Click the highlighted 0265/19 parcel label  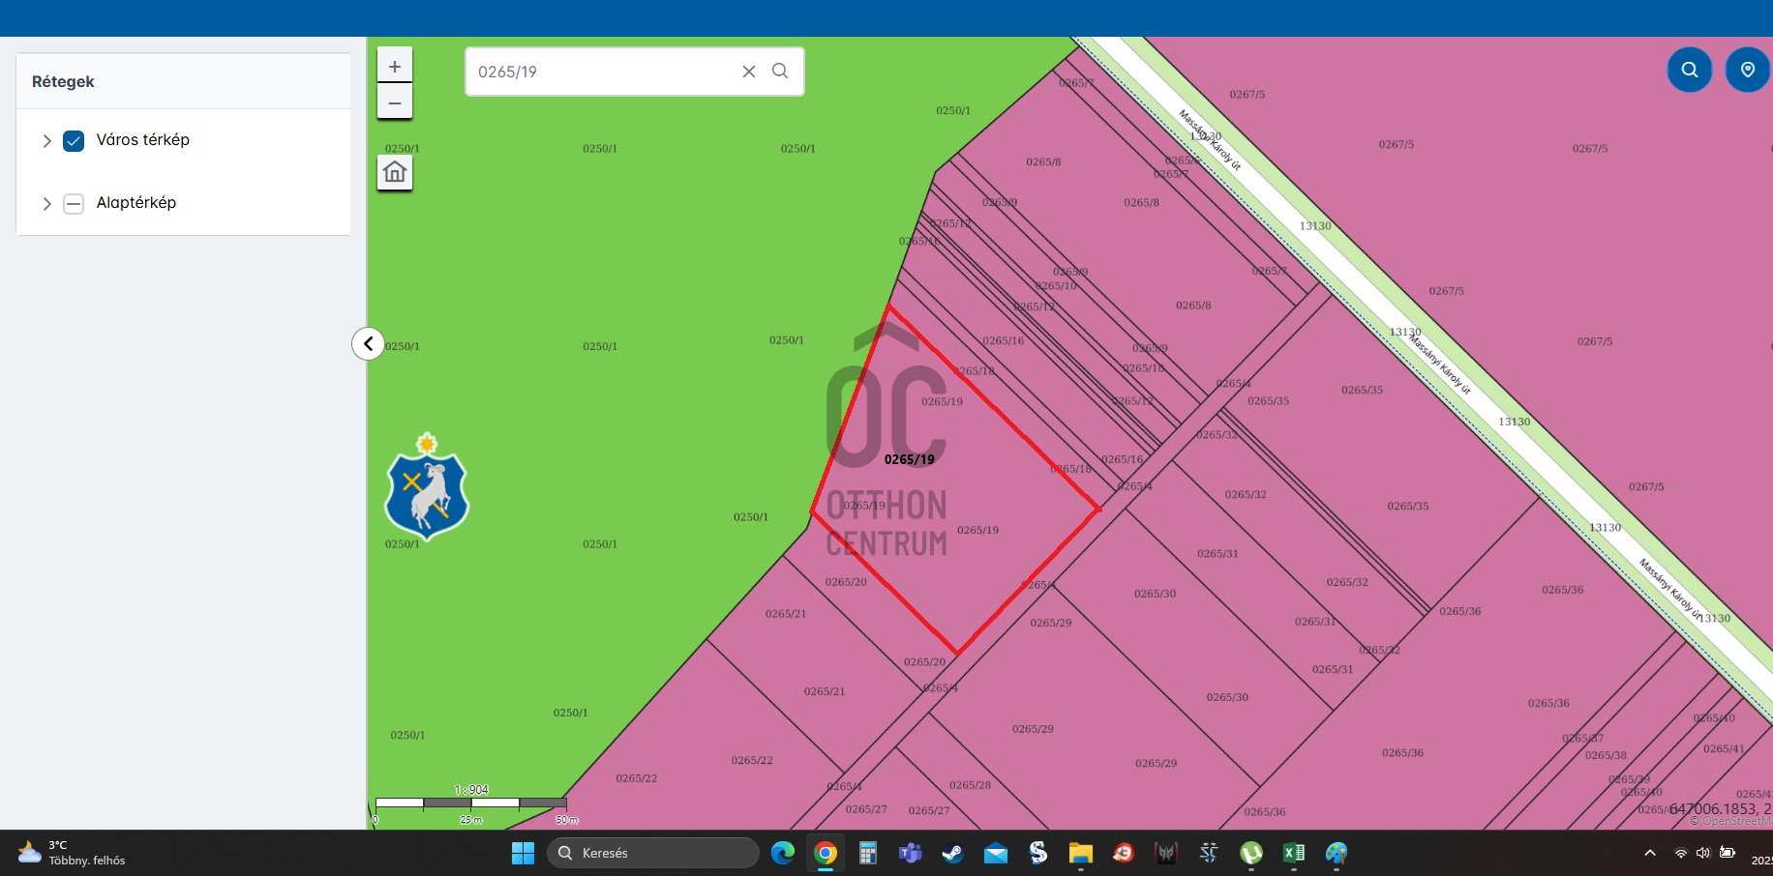click(910, 460)
